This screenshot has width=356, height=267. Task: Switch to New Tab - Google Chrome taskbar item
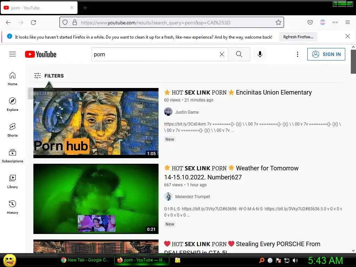pyautogui.click(x=86, y=260)
